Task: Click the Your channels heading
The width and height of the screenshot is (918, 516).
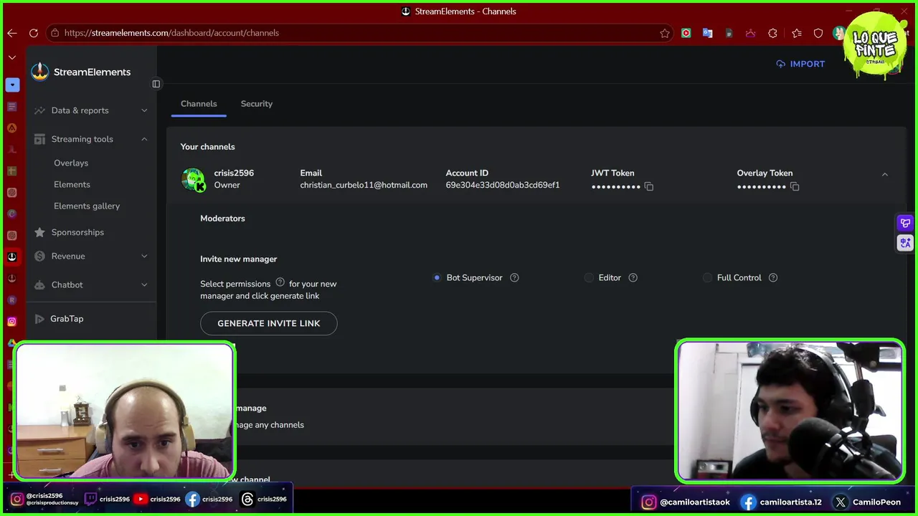Action: (207, 147)
